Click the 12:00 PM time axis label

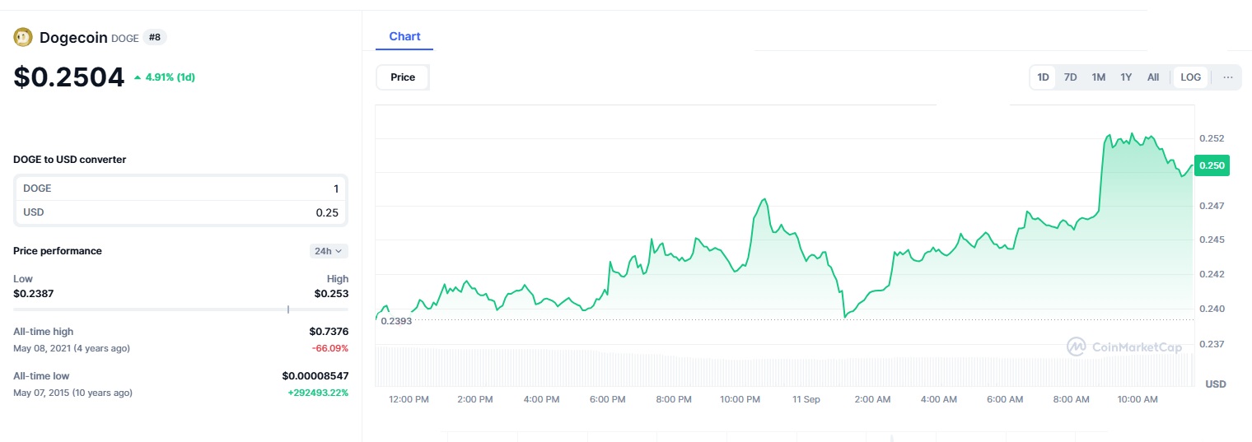(x=409, y=399)
